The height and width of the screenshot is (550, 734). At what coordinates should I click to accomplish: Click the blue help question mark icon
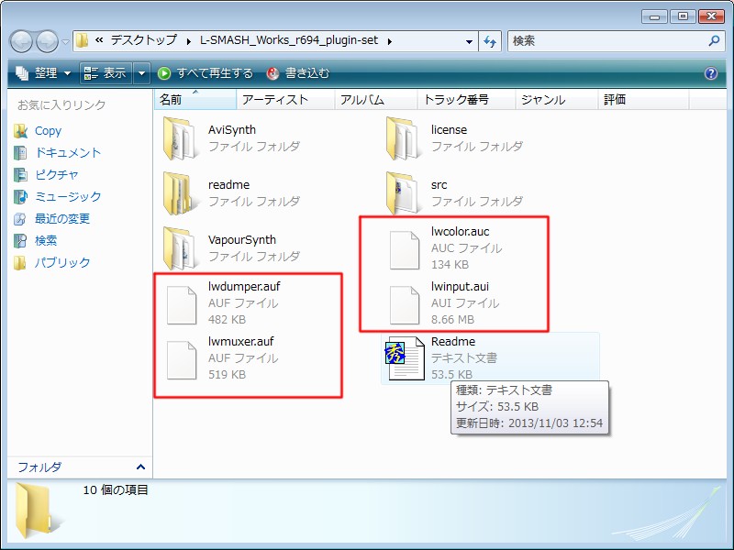[710, 73]
